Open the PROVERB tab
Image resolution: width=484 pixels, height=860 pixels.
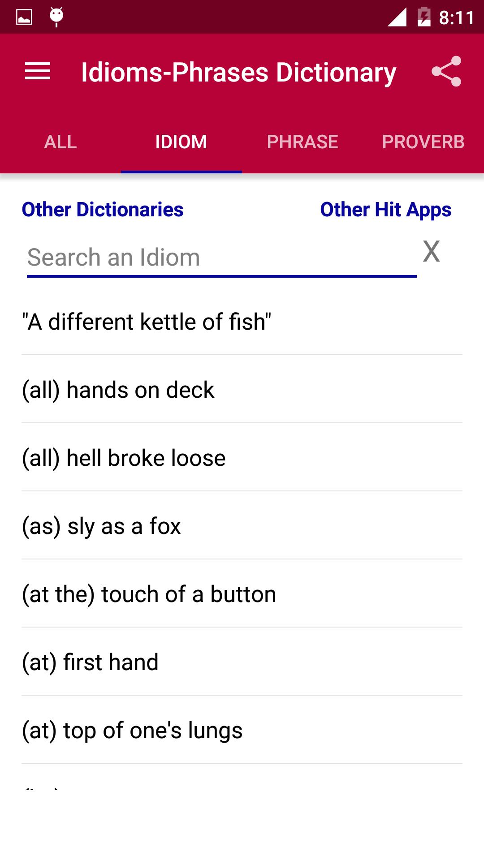pos(423,142)
